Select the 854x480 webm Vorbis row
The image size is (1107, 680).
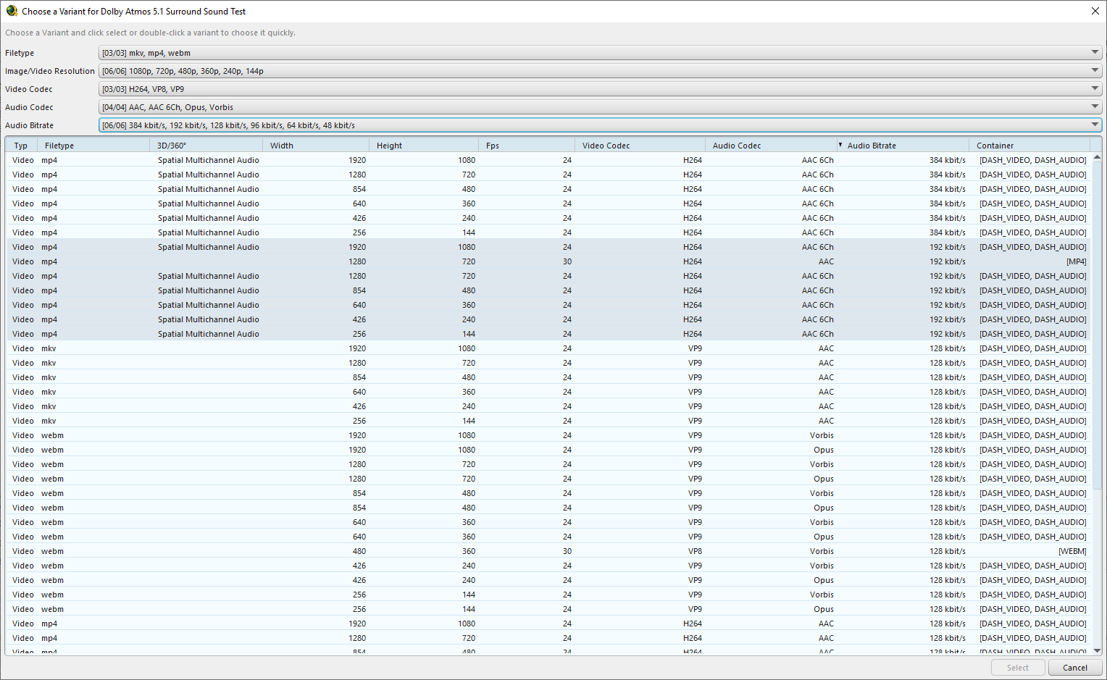pyautogui.click(x=548, y=493)
